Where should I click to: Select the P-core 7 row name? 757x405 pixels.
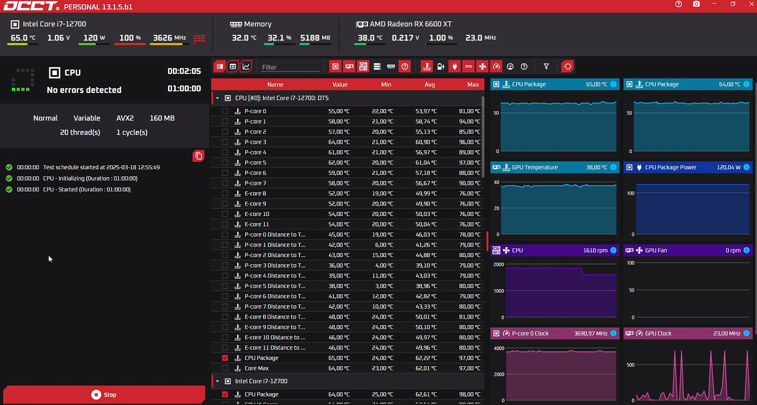tap(255, 183)
